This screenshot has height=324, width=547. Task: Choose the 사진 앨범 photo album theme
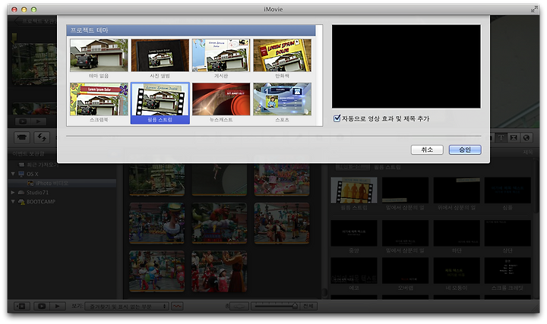click(x=160, y=55)
